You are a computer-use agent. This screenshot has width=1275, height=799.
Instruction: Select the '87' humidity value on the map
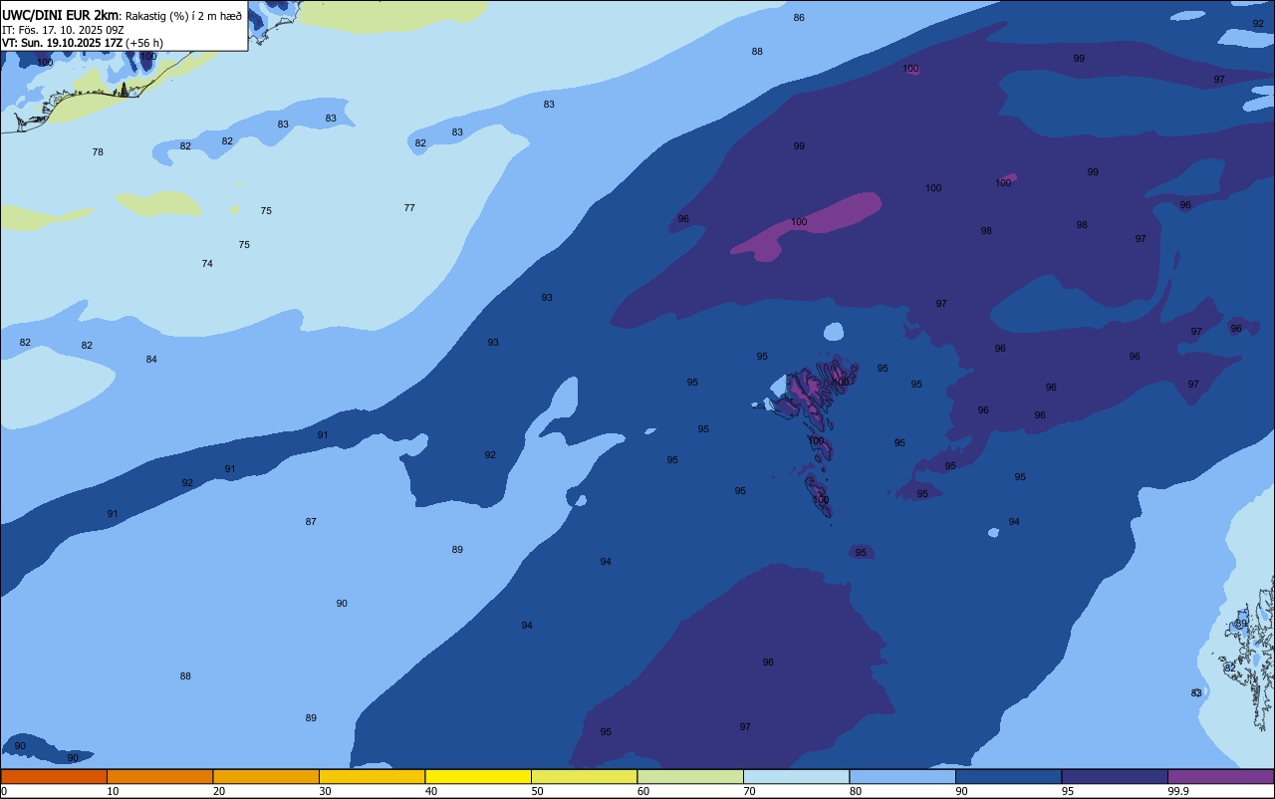coord(311,522)
